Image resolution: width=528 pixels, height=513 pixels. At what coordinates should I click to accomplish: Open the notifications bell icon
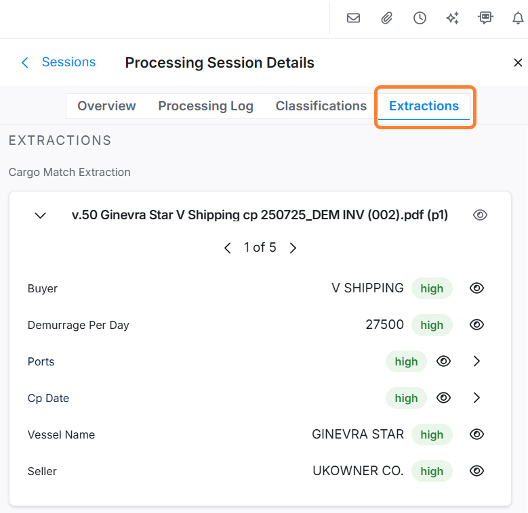tap(518, 18)
